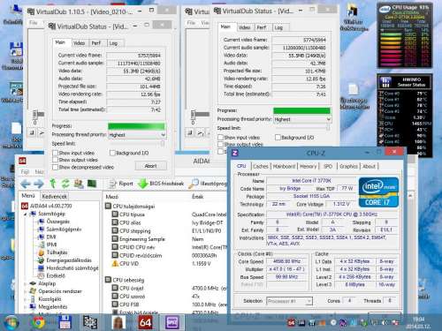The width and height of the screenshot is (442, 331).
Task: Open Chrome from the taskbar
Action: (x=38, y=322)
